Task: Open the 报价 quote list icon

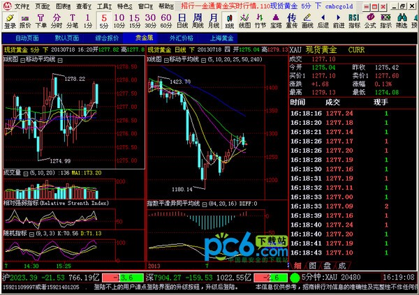Action: (x=25, y=21)
